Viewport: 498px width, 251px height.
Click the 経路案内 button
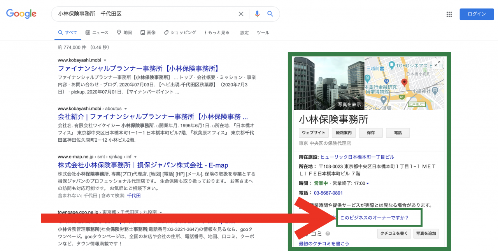click(344, 133)
